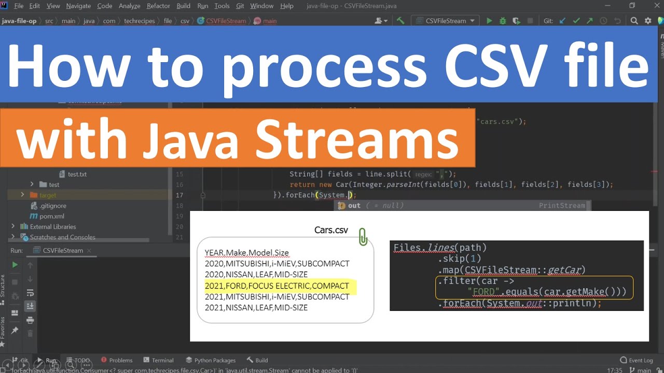Click the stop square in top toolbar
Viewport: 664px width, 373px height.
tap(530, 21)
